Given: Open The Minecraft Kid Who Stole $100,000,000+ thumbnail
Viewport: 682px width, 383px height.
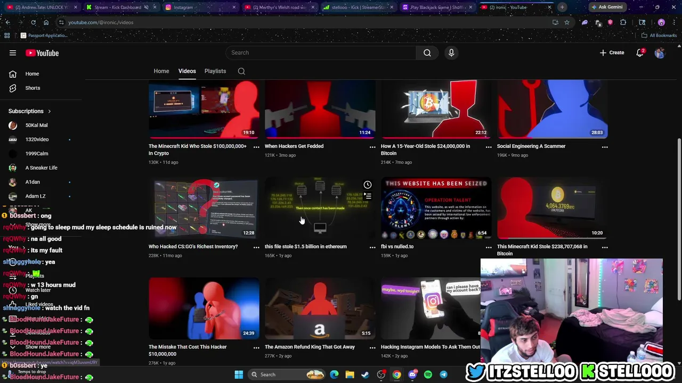Looking at the screenshot, I should point(204,109).
